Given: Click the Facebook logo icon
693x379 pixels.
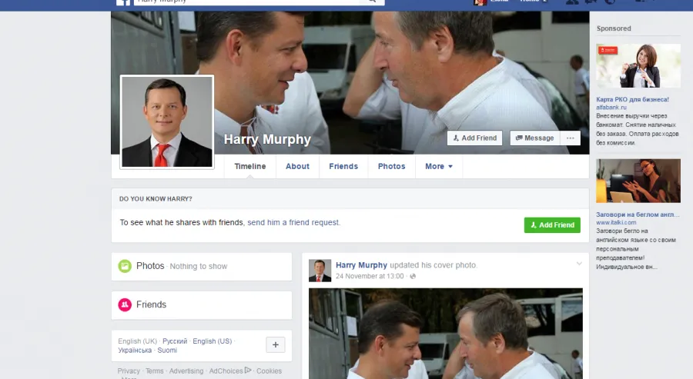Looking at the screenshot, I should (123, 2).
